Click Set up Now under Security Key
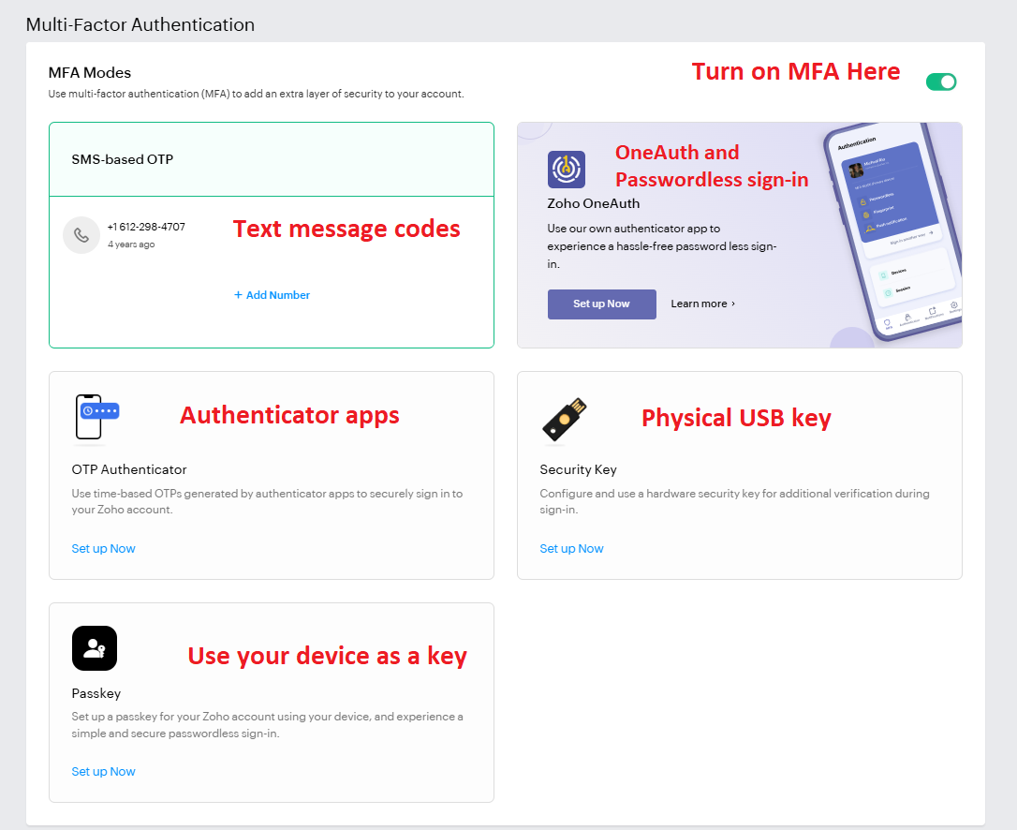 571,548
